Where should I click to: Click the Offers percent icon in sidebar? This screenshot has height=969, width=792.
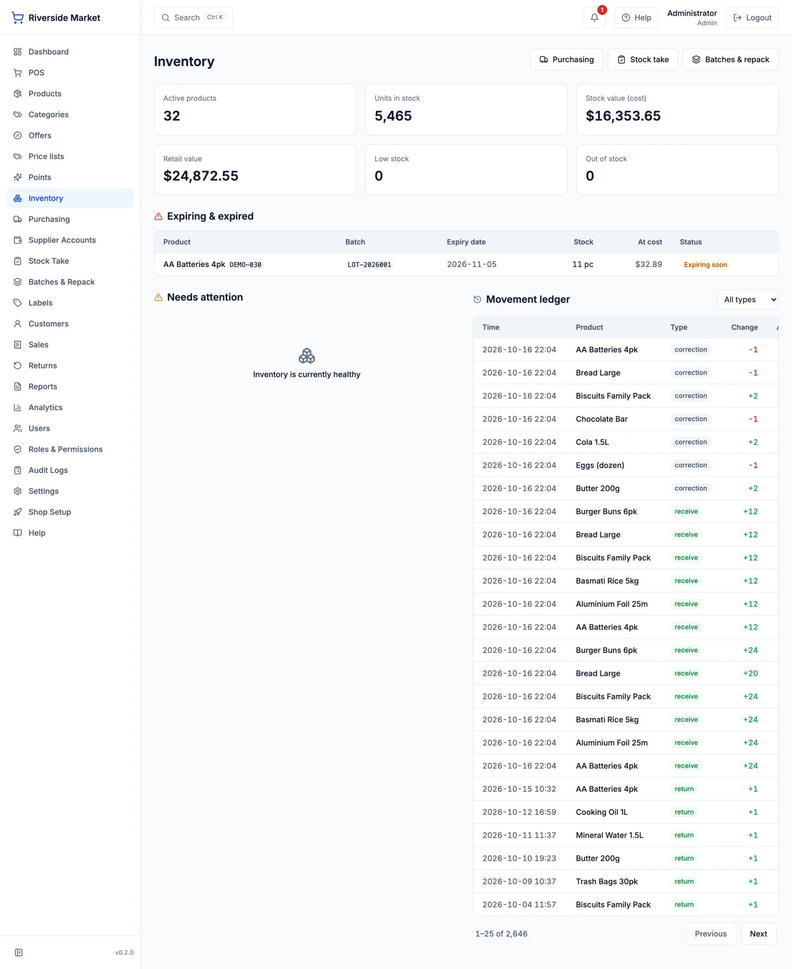pyautogui.click(x=18, y=136)
